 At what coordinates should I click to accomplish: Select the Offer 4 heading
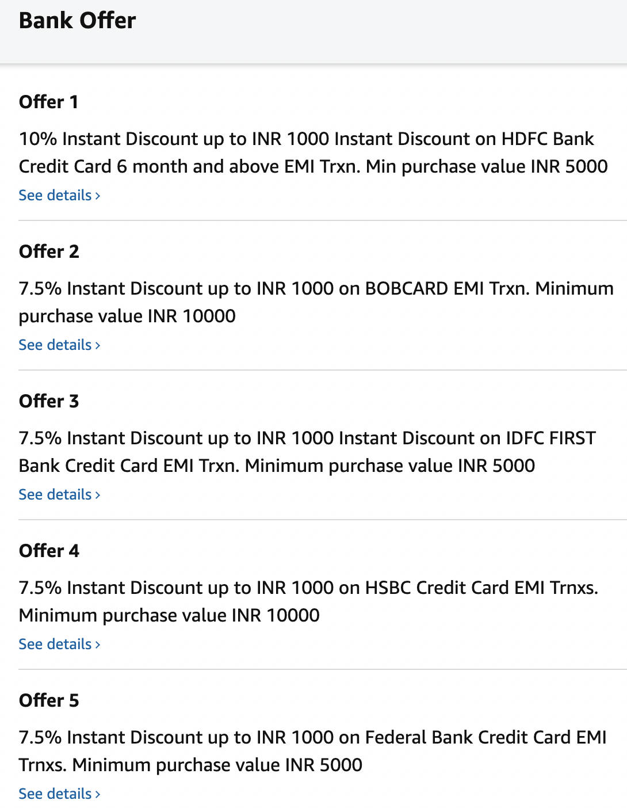pyautogui.click(x=49, y=551)
